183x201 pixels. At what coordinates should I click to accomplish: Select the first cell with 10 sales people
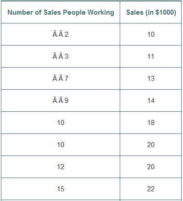(x=61, y=123)
